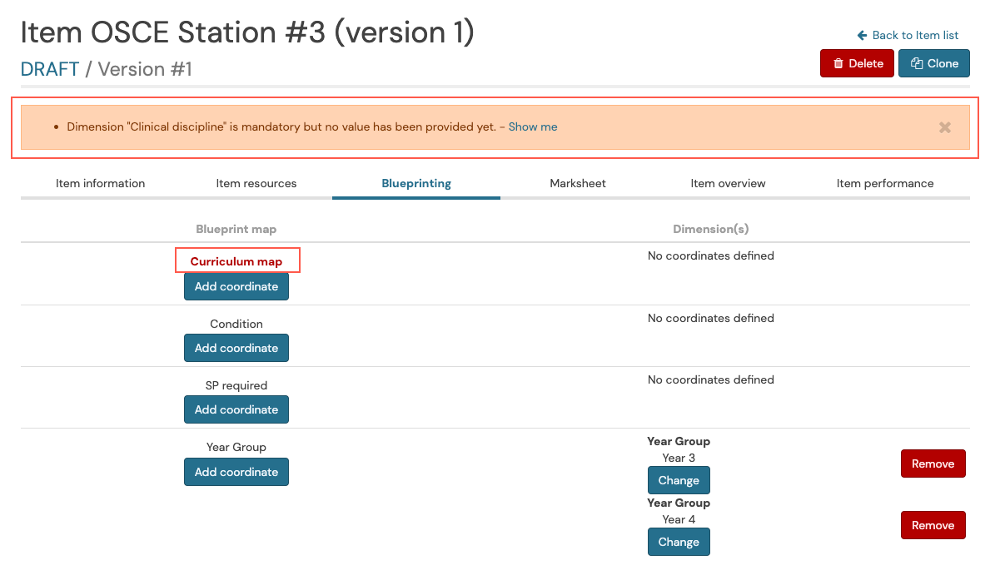Screen dimensions: 1005x585
Task: Add a coordinate to the Curriculum map
Action: (x=236, y=286)
